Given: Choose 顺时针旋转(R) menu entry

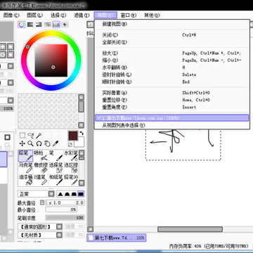Looking at the screenshot, I should point(172,82).
